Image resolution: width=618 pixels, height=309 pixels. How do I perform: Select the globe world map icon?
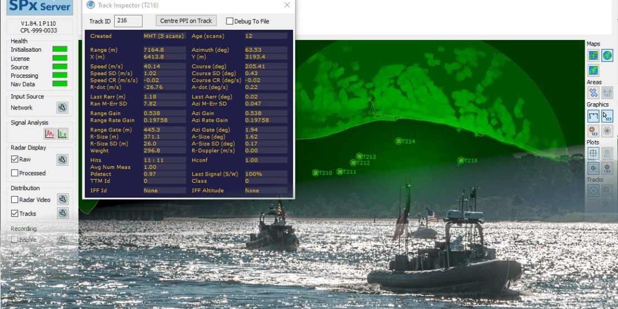(x=607, y=55)
